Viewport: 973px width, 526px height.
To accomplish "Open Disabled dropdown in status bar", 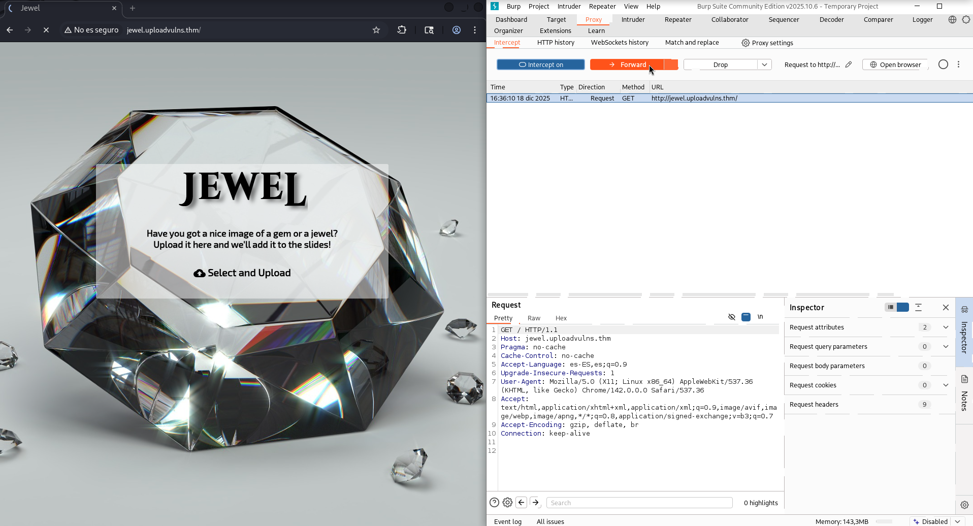I will pyautogui.click(x=957, y=521).
